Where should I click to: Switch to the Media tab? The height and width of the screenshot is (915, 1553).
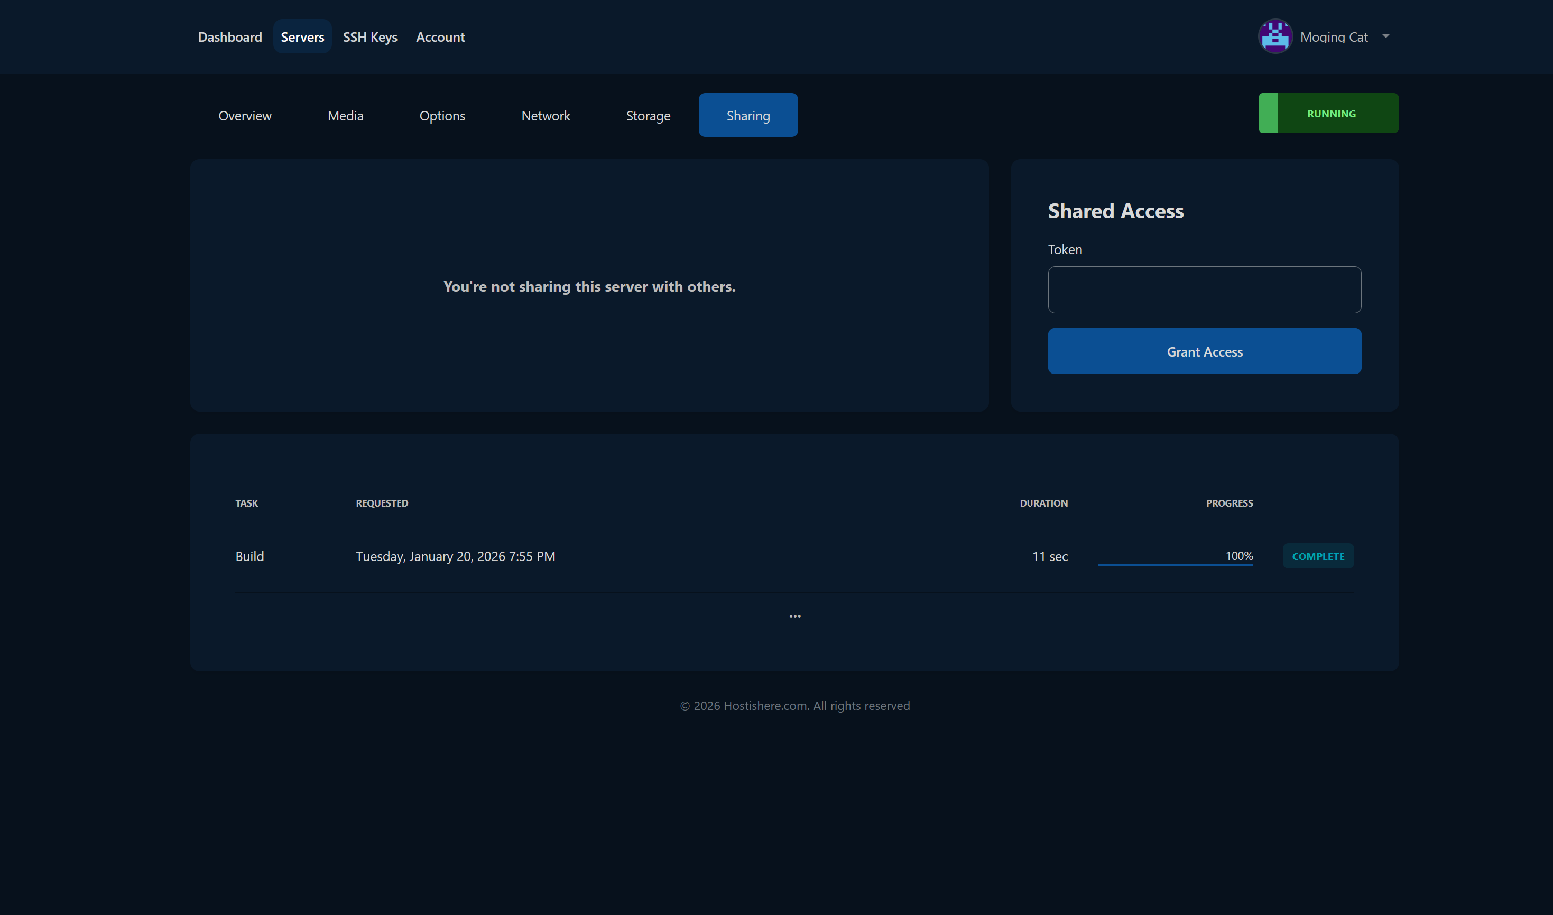(x=345, y=115)
